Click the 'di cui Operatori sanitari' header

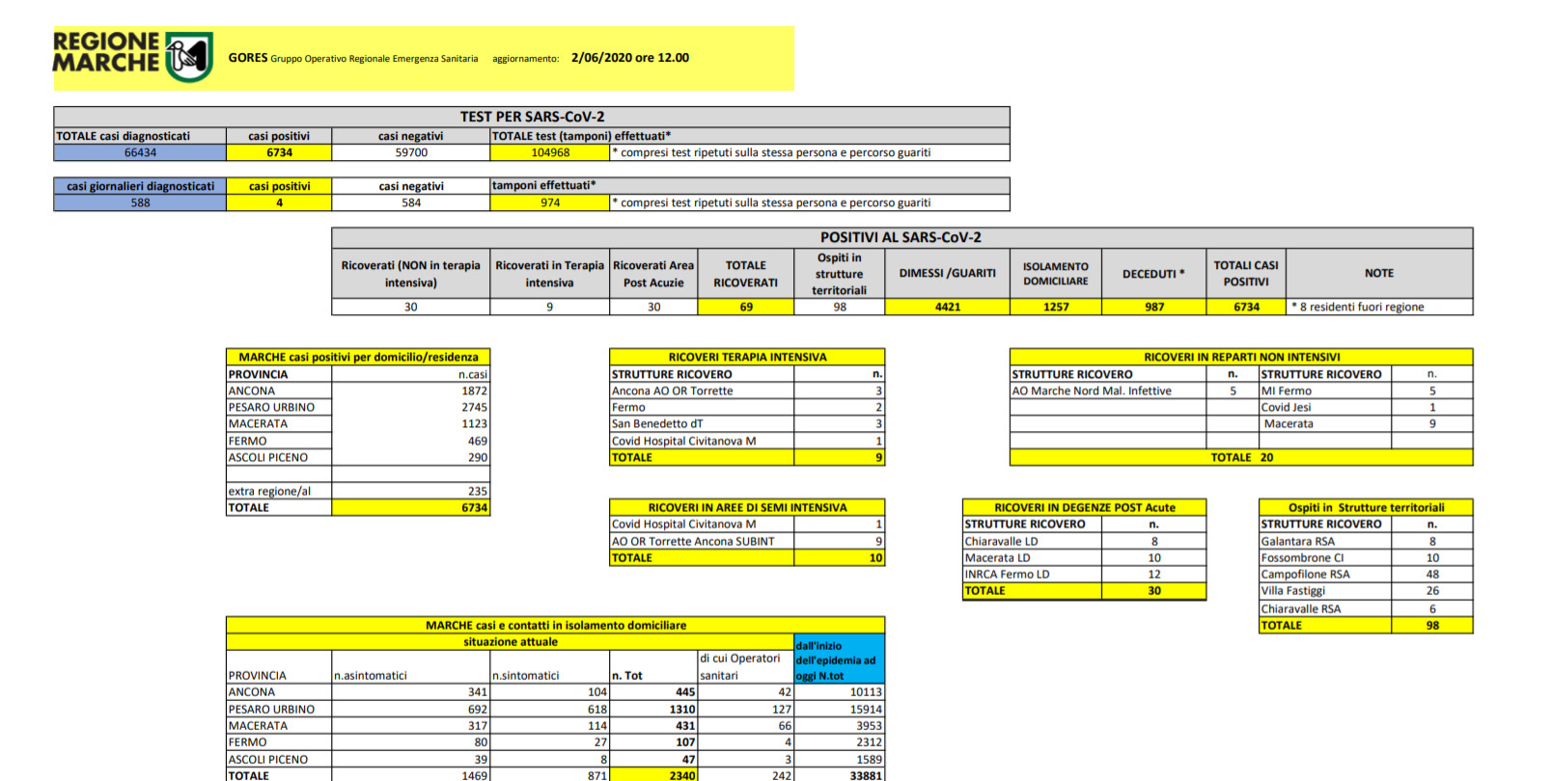click(740, 666)
